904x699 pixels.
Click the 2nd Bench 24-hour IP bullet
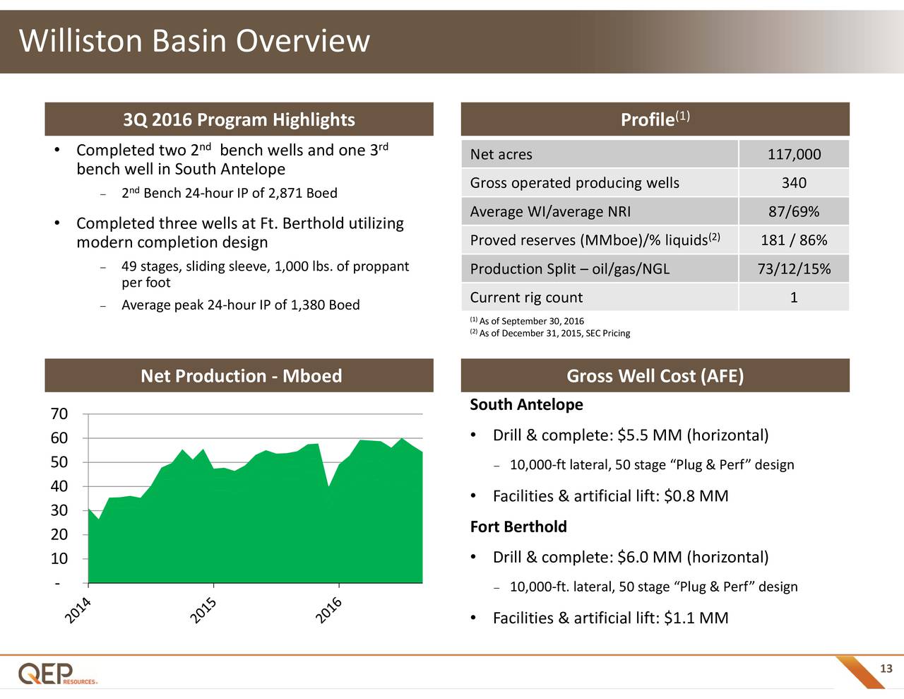229,193
